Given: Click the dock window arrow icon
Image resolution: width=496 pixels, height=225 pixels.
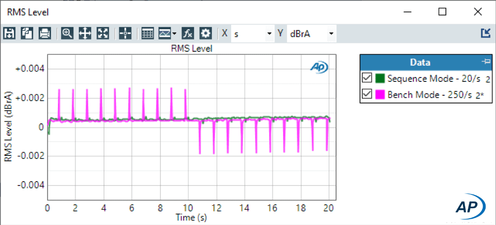Looking at the screenshot, I should click(x=485, y=33).
